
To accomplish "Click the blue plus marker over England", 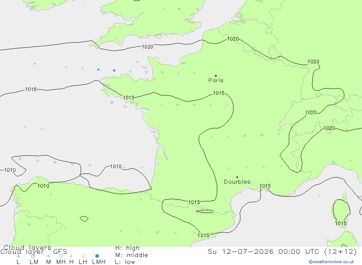I will (x=179, y=9).
